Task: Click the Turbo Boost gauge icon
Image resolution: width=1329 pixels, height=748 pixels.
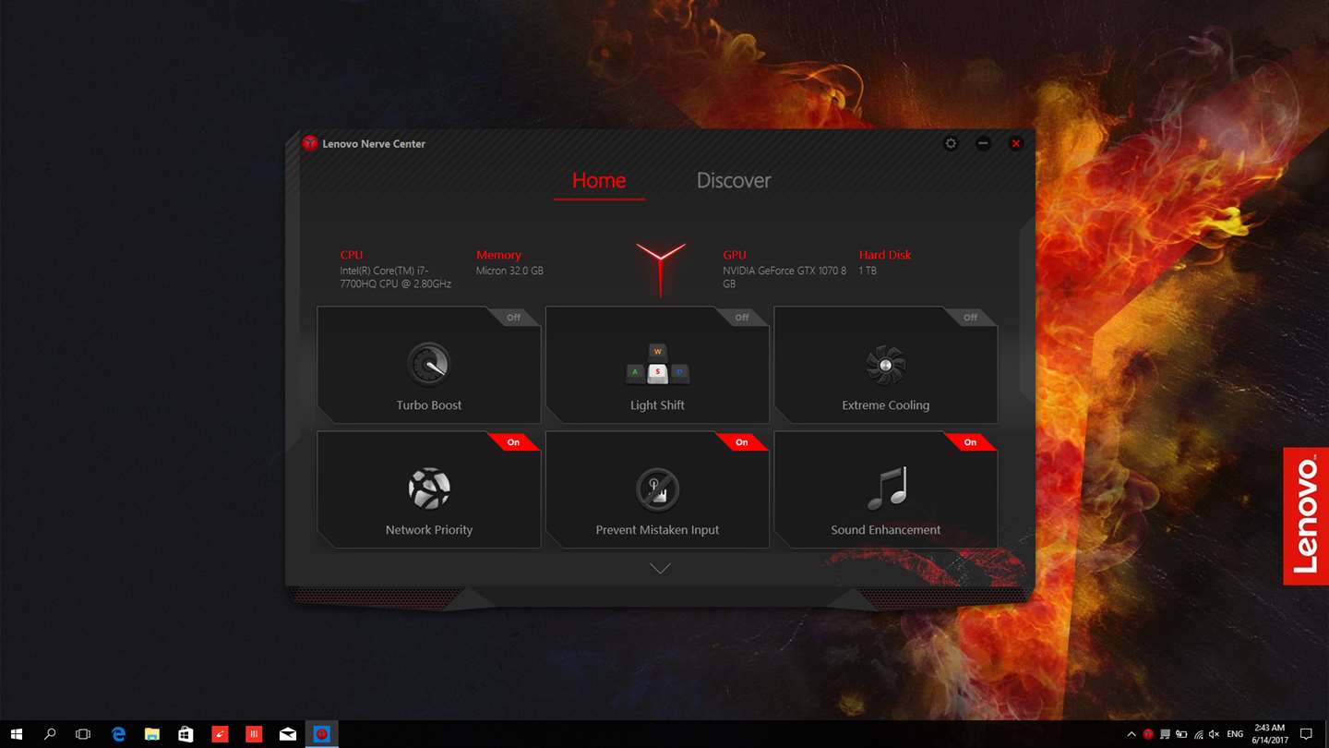Action: click(429, 364)
